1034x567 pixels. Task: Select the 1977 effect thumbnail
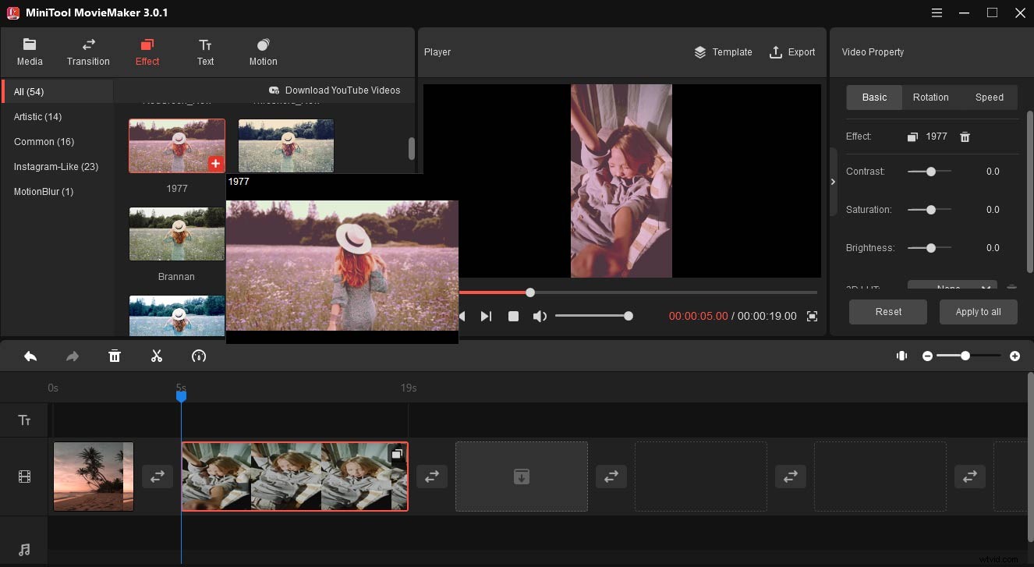click(x=176, y=146)
